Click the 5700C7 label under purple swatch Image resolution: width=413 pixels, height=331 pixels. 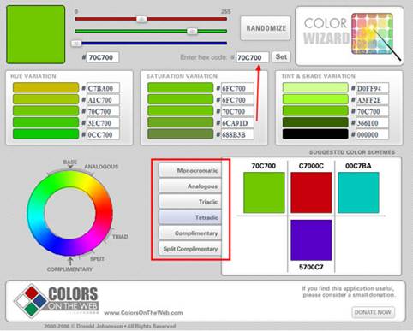click(x=311, y=267)
